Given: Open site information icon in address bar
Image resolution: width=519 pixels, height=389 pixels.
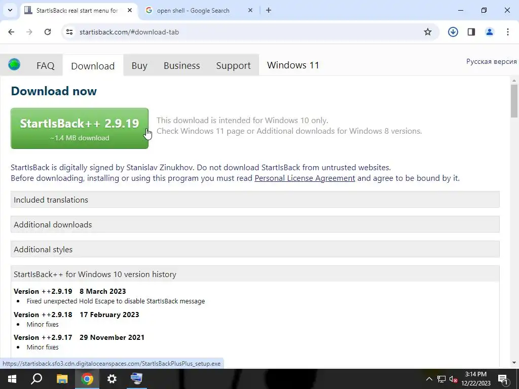Looking at the screenshot, I should tap(69, 32).
